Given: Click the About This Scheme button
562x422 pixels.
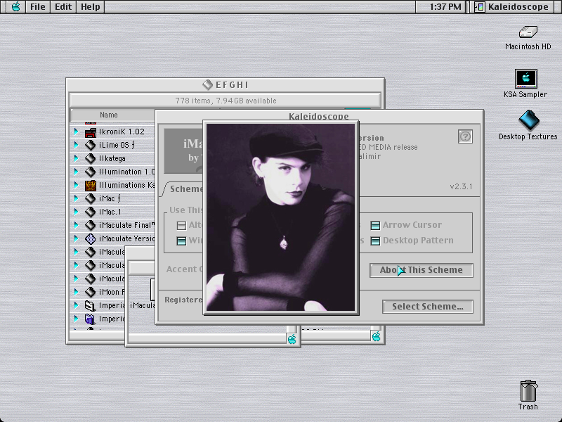Looking at the screenshot, I should coord(421,270).
